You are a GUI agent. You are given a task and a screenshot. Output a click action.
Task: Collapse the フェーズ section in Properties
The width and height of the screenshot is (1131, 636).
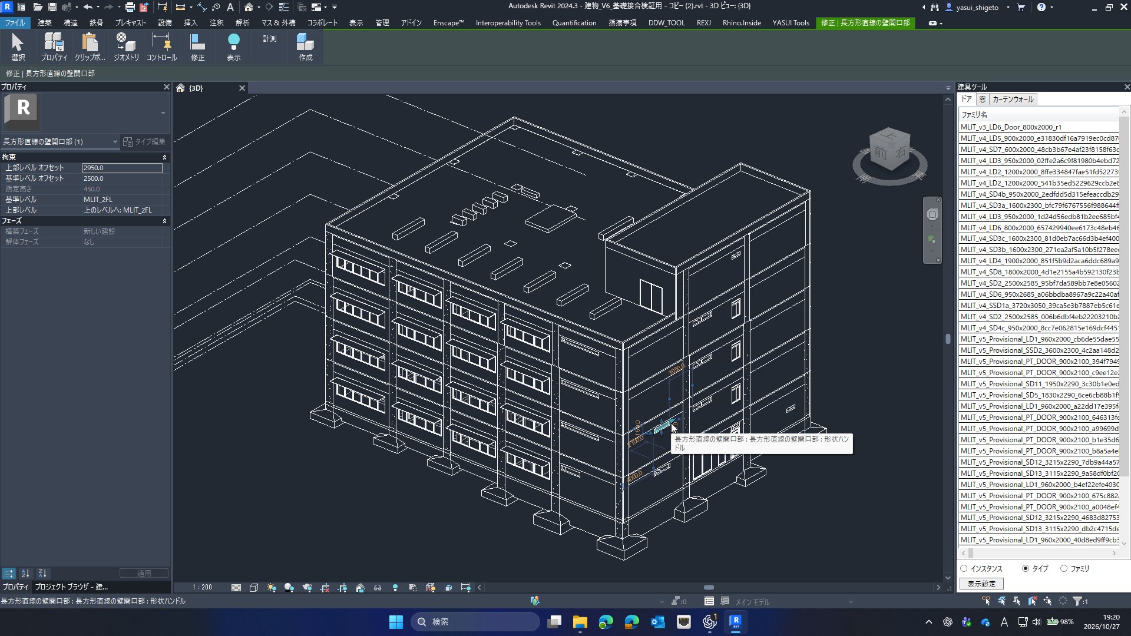pos(164,221)
